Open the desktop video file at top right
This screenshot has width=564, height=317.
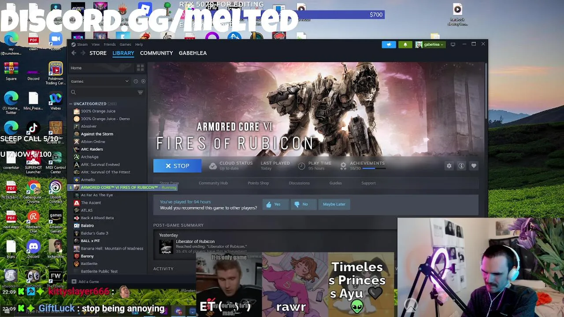pyautogui.click(x=457, y=15)
